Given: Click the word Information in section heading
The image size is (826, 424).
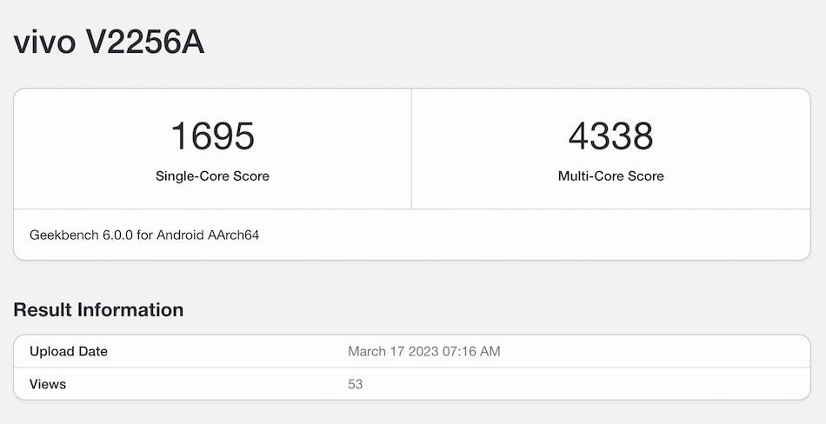Looking at the screenshot, I should point(130,310).
